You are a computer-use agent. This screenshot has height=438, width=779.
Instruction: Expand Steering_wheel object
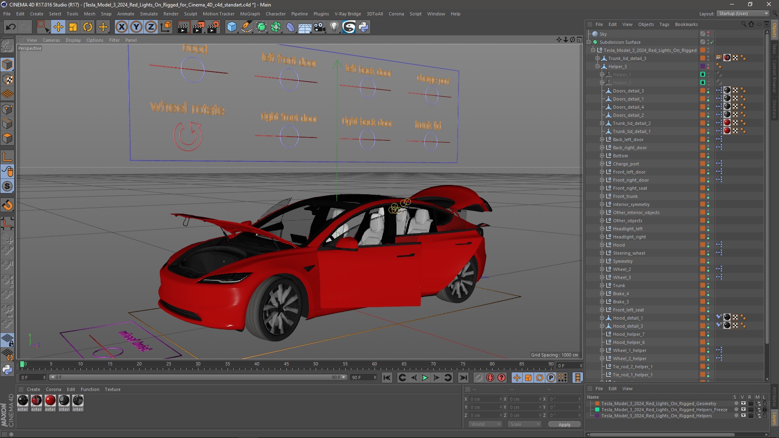click(x=602, y=253)
